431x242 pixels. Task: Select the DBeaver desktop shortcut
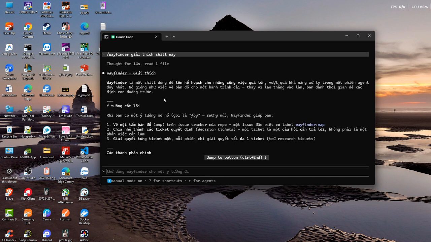[84, 194]
